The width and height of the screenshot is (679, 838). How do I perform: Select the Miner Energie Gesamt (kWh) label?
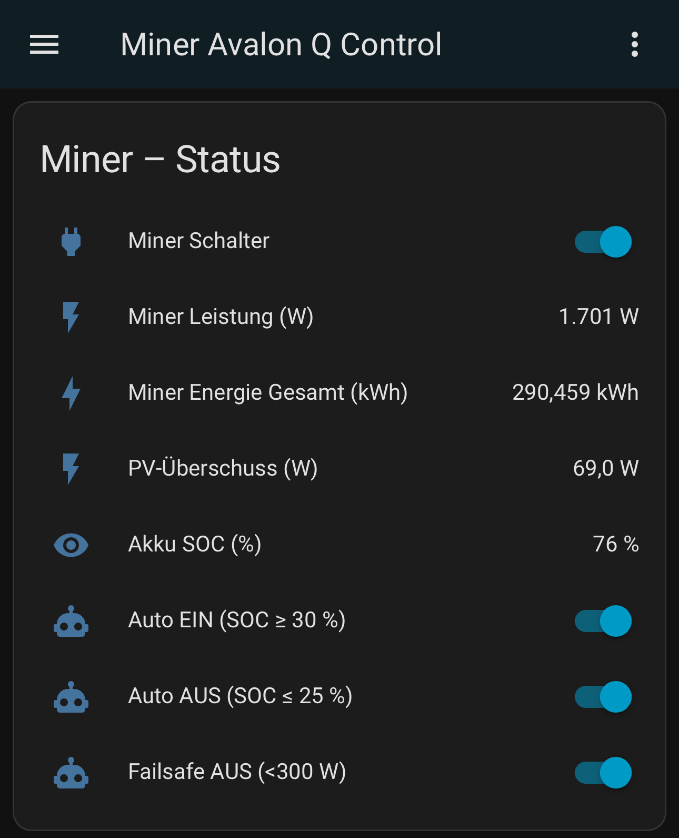[x=268, y=393]
